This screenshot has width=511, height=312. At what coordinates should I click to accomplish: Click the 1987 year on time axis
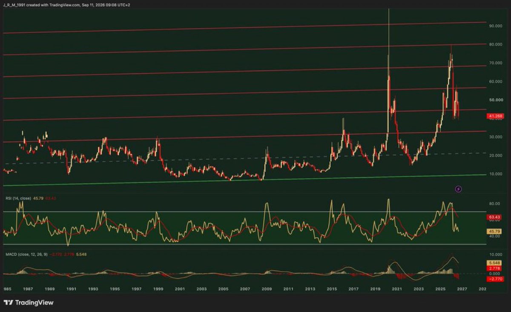tap(29, 289)
